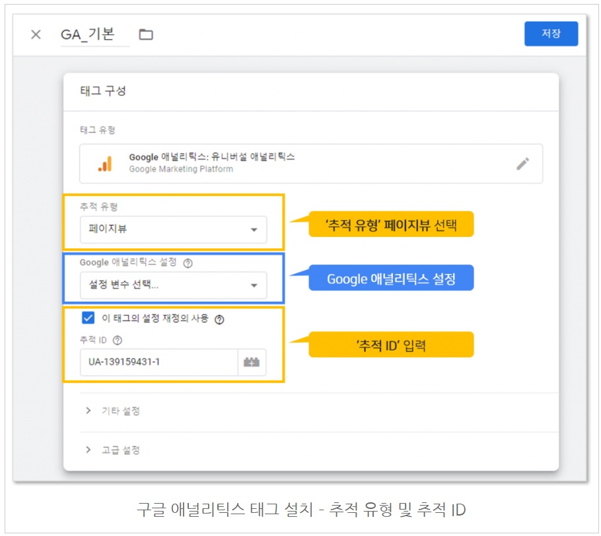
Task: Click the folder icon next to tag name
Action: pyautogui.click(x=146, y=34)
